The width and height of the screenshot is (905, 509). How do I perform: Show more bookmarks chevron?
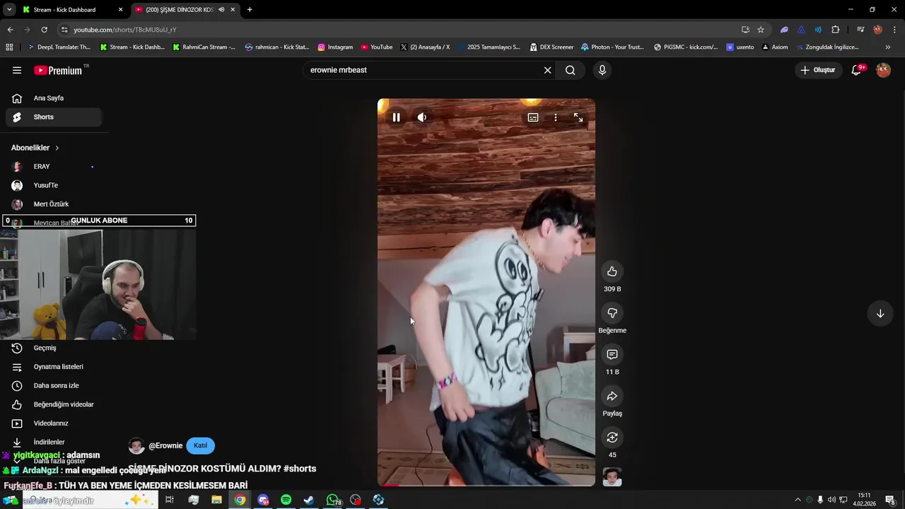click(888, 47)
